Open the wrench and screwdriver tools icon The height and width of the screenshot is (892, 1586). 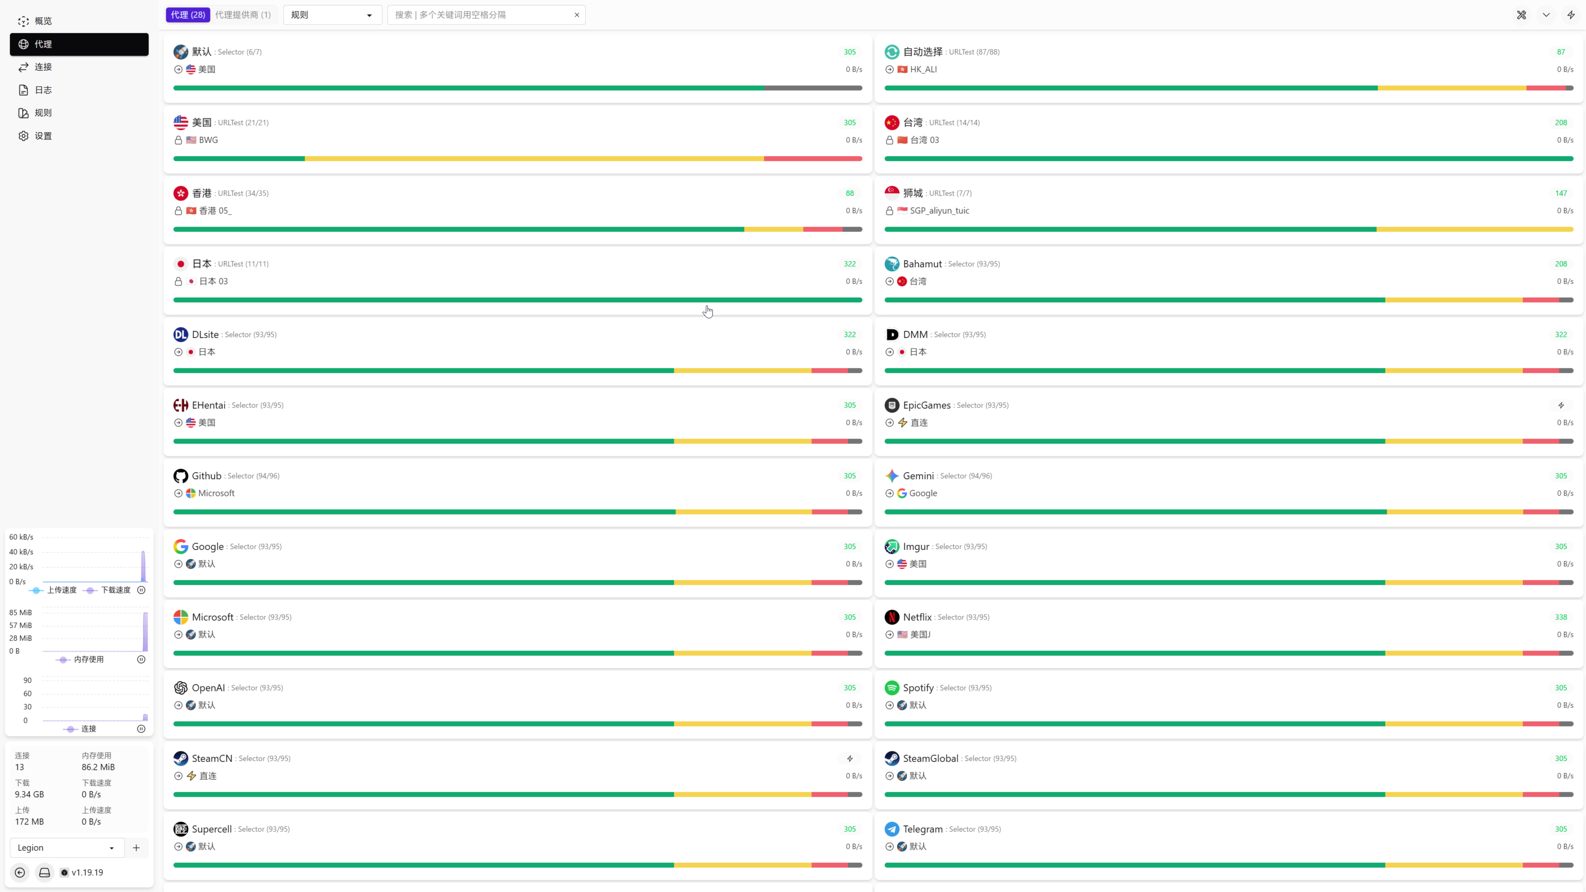tap(1521, 15)
